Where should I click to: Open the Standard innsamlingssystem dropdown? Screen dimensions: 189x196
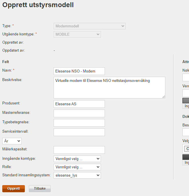77,175
